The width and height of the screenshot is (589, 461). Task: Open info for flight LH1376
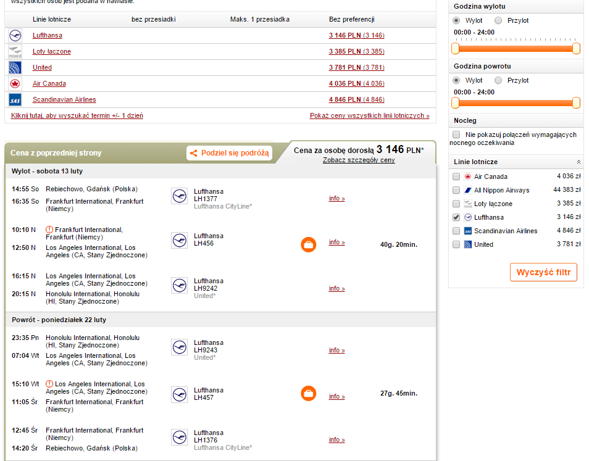tap(336, 439)
